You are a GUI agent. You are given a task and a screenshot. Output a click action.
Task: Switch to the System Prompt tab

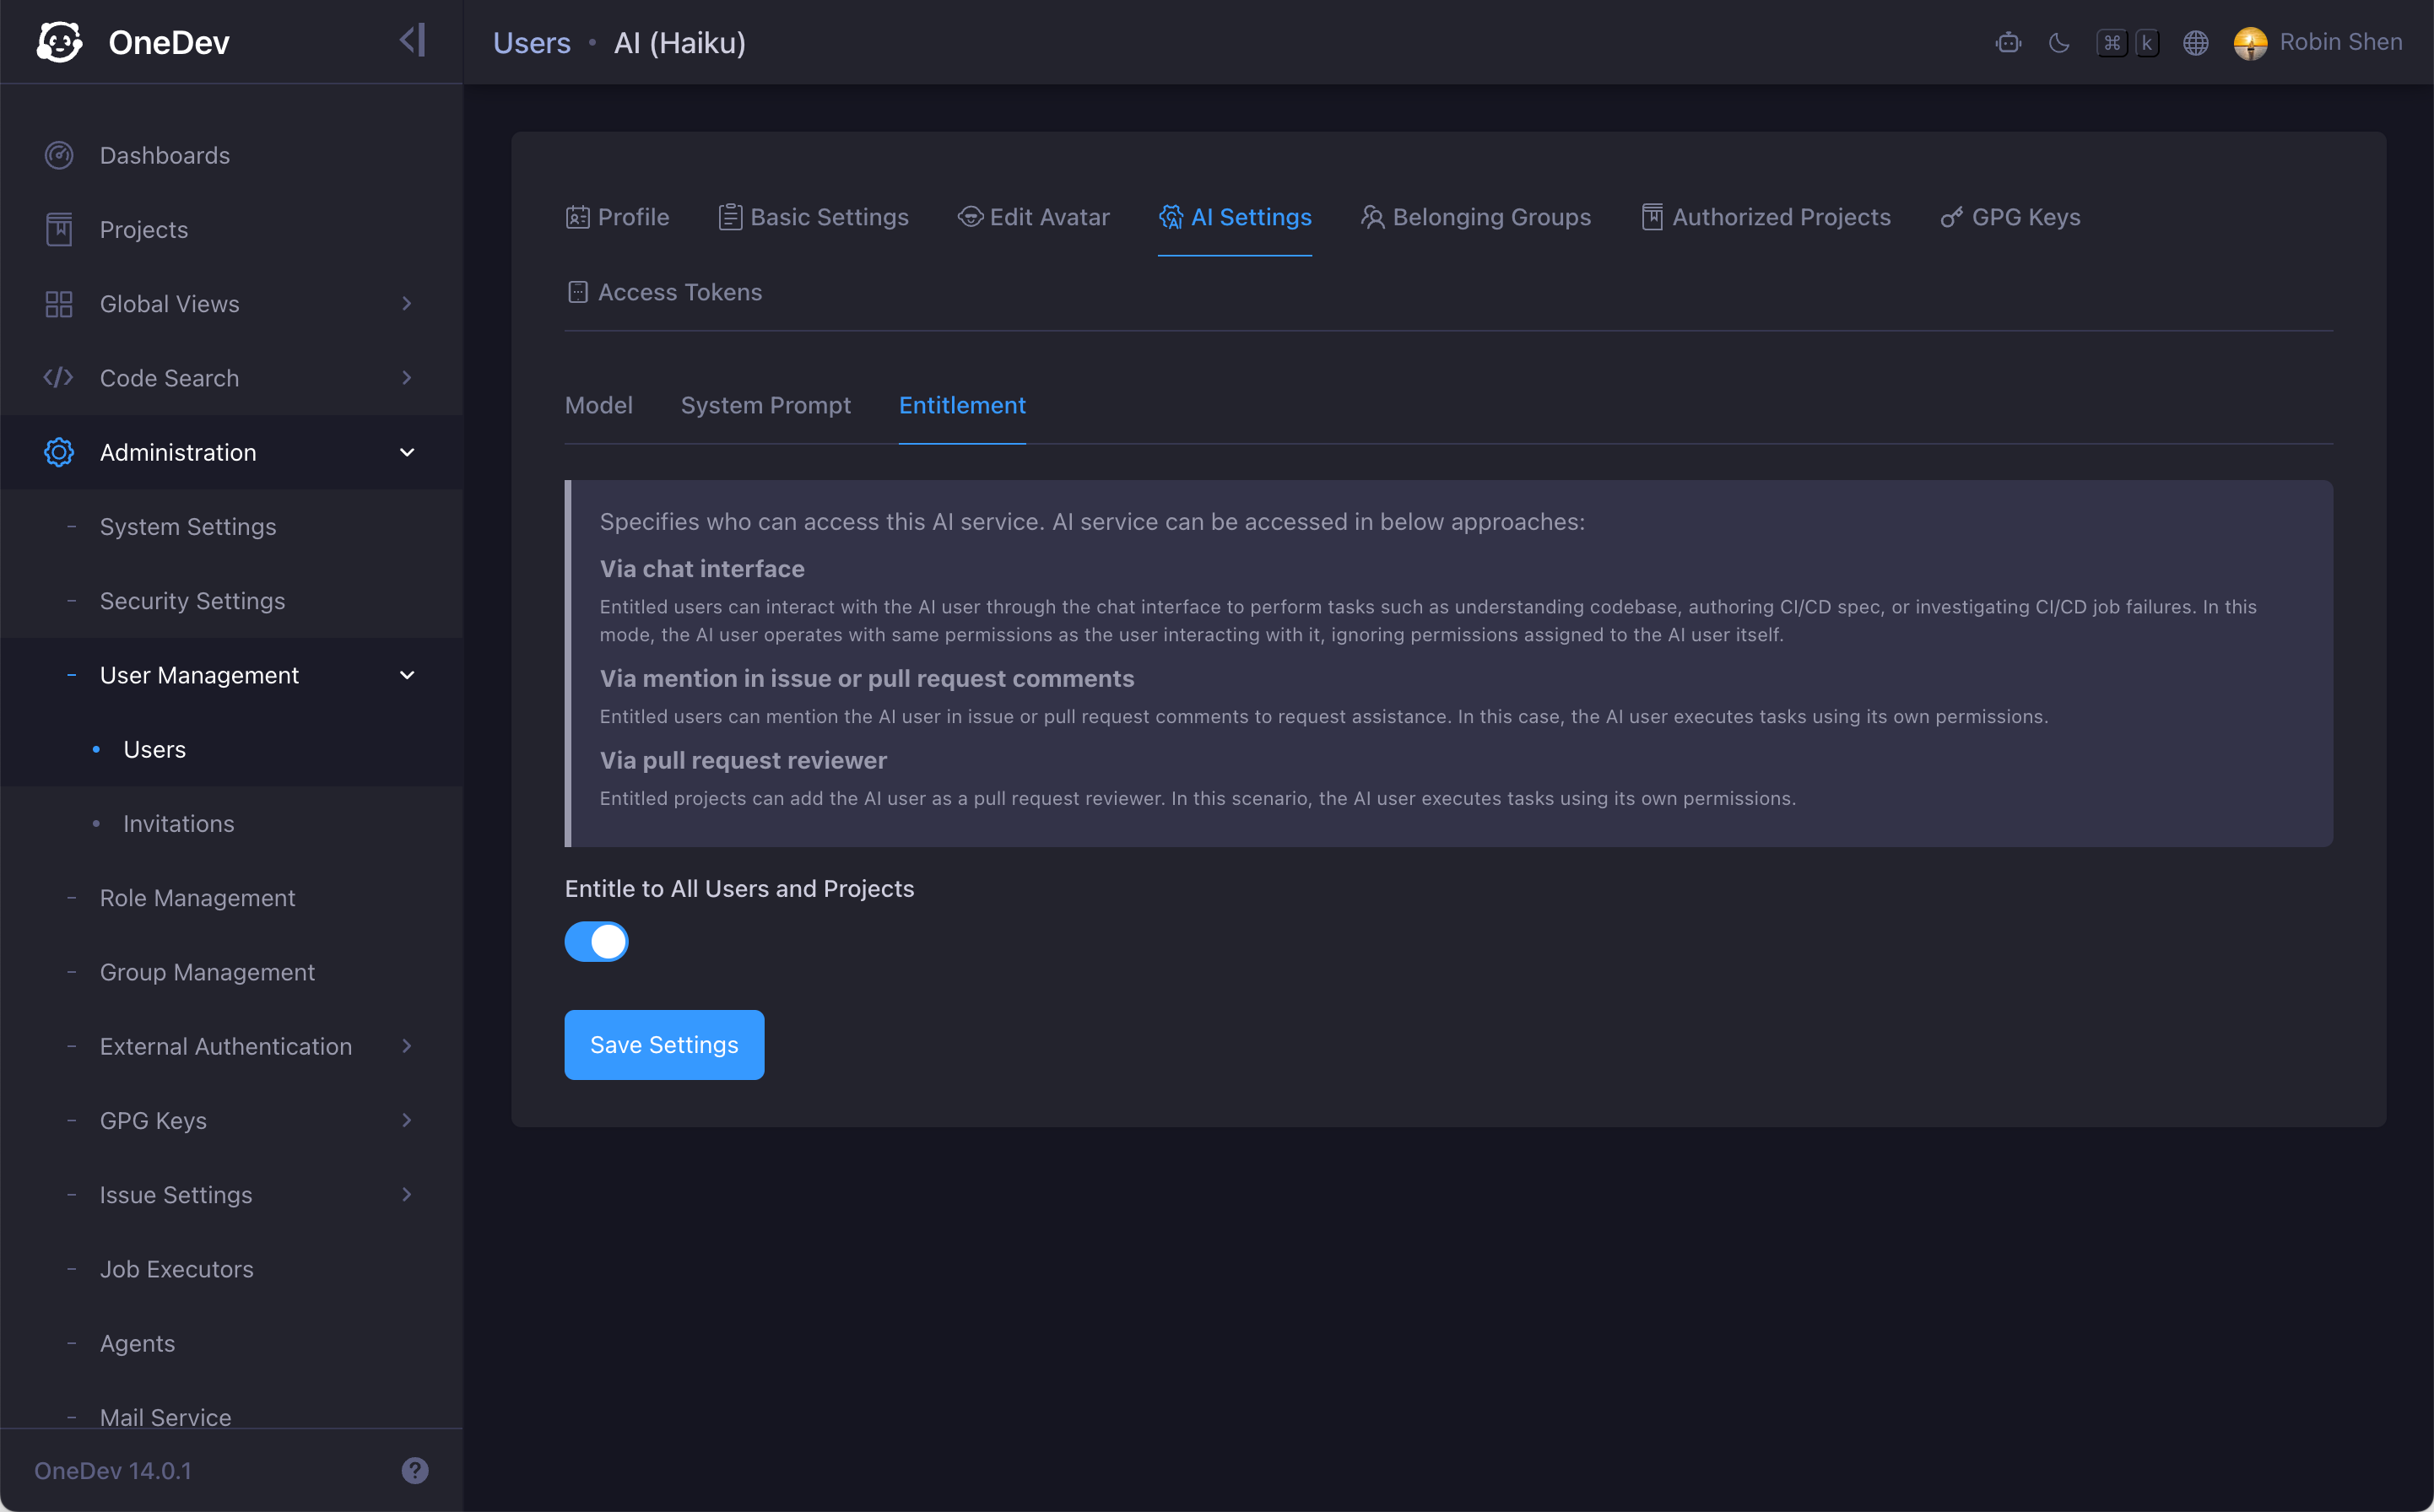pos(766,405)
